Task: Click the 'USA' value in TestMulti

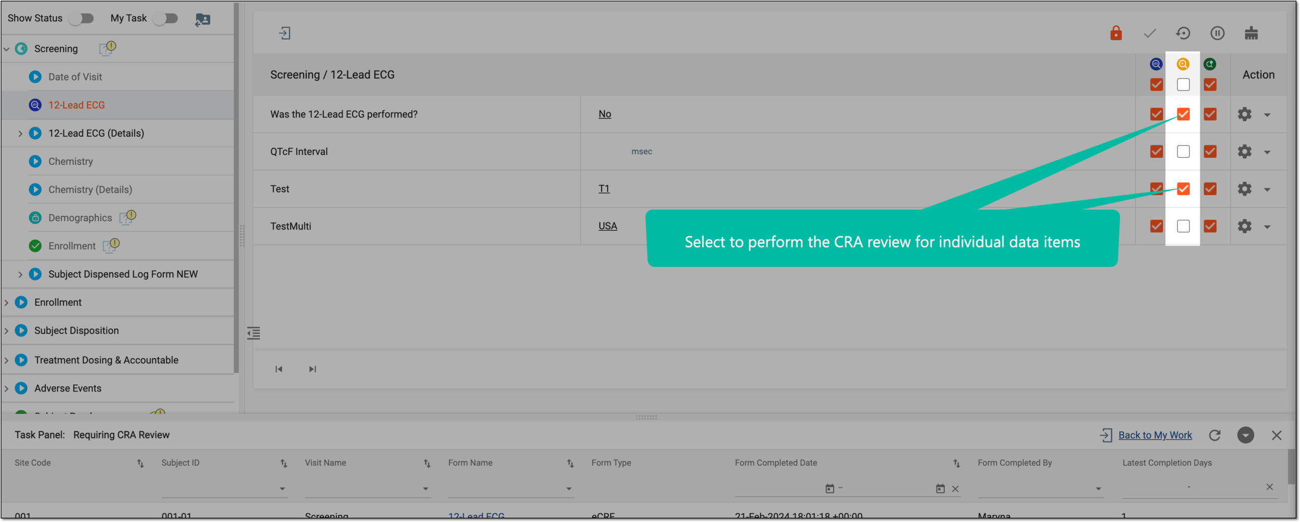Action: click(x=607, y=226)
